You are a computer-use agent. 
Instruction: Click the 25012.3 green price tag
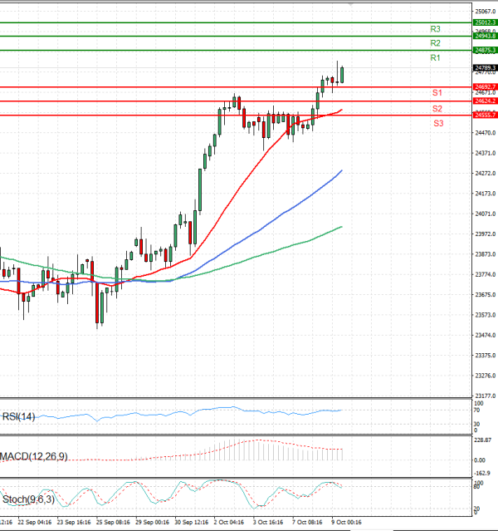(485, 22)
